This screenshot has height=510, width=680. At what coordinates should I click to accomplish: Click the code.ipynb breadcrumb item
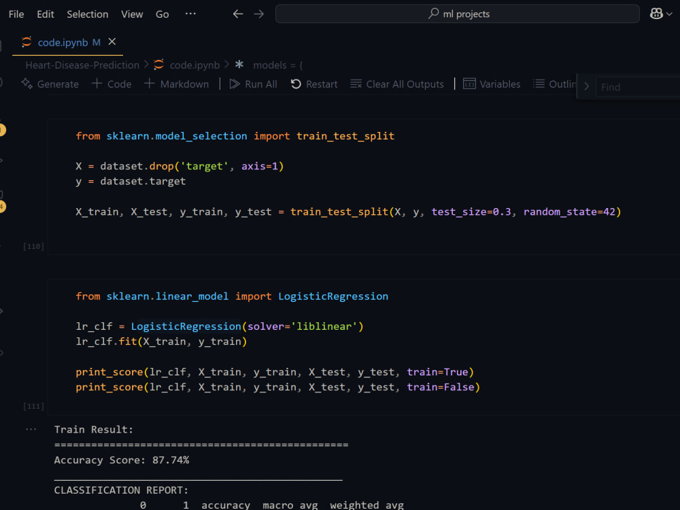tap(194, 65)
